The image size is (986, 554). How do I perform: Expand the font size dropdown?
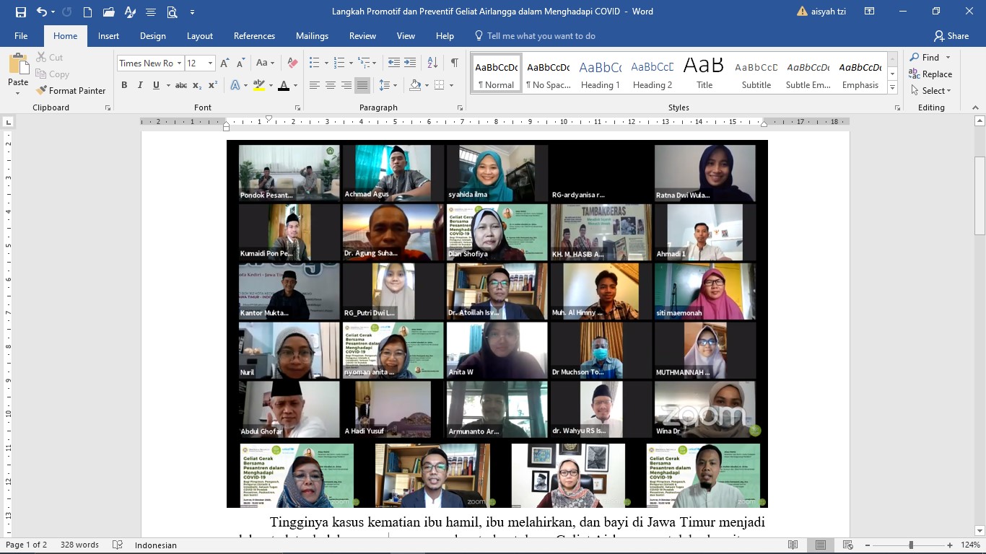point(210,63)
